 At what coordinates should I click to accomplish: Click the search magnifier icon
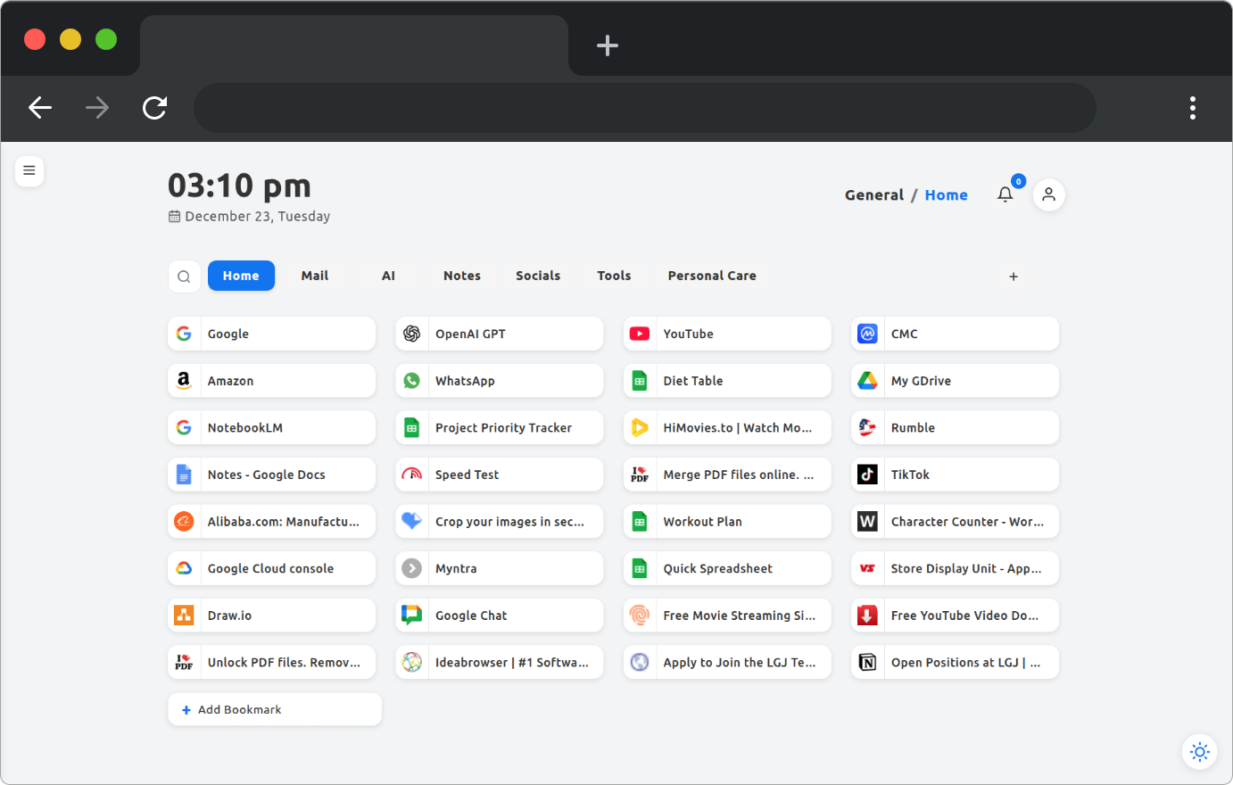[x=184, y=277]
